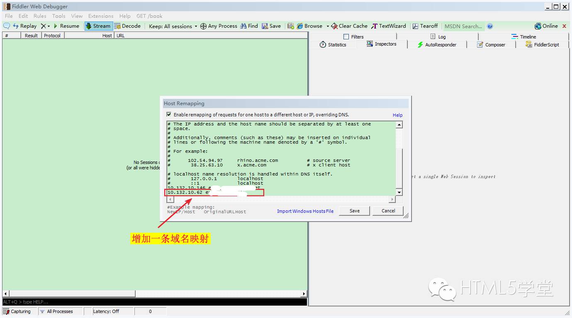Focus the QuickExec command box
This screenshot has height=318, width=572.
tap(155, 302)
